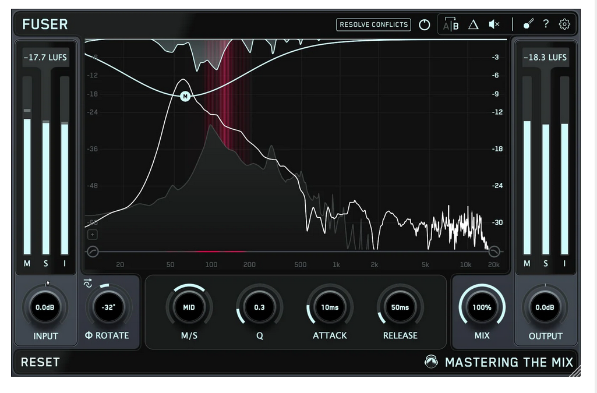Screen dimensions: 597x393
Task: Click the -36 left dB scale label
Action: click(93, 148)
